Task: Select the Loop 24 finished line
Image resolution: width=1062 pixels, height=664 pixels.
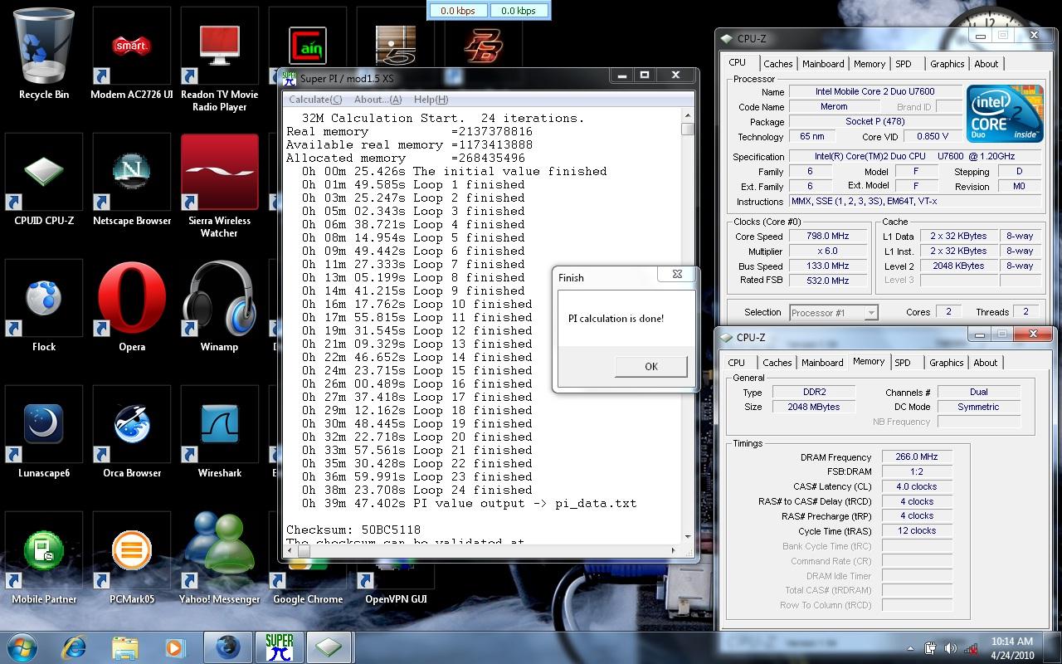Action: tap(417, 490)
